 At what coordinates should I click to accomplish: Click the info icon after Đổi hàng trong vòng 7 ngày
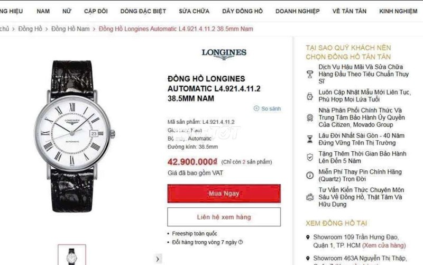point(241,242)
